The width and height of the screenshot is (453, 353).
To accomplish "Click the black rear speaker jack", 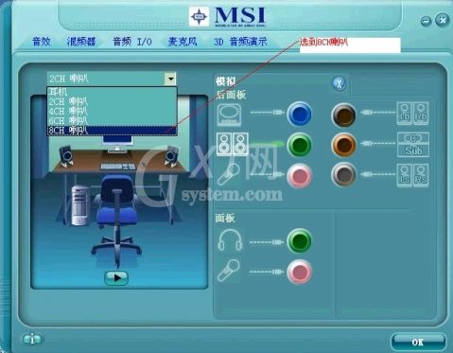I will click(x=343, y=115).
